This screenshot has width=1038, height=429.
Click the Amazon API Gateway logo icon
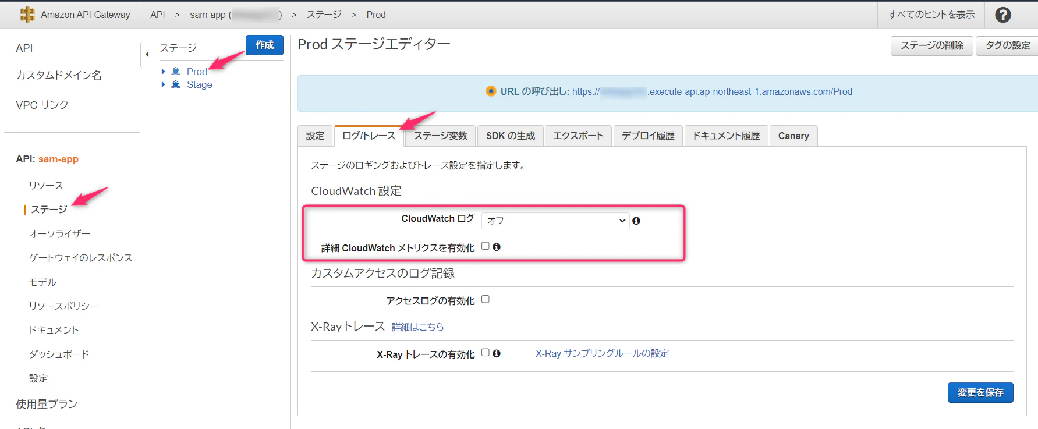(27, 15)
